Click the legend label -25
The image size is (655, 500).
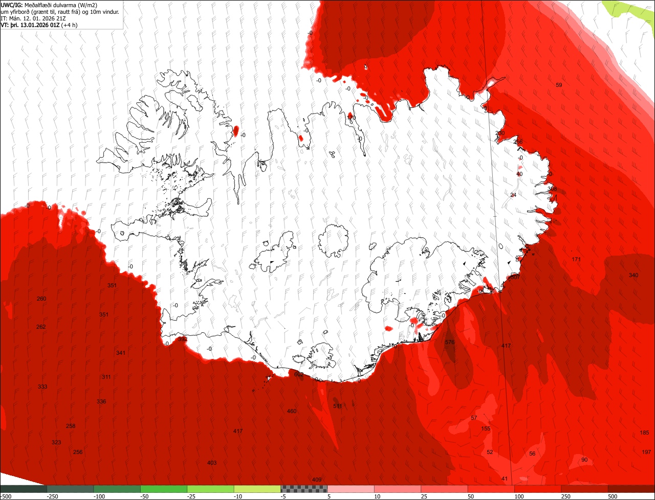point(192,496)
